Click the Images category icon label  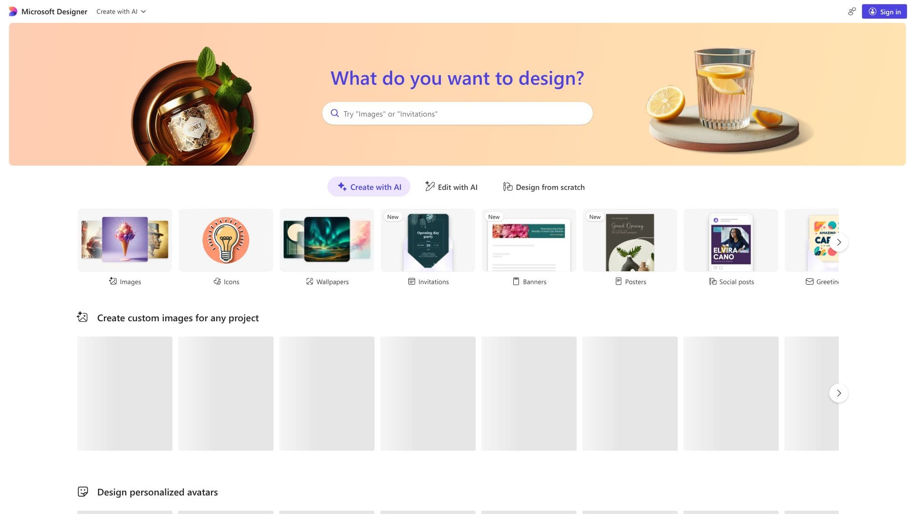113,281
